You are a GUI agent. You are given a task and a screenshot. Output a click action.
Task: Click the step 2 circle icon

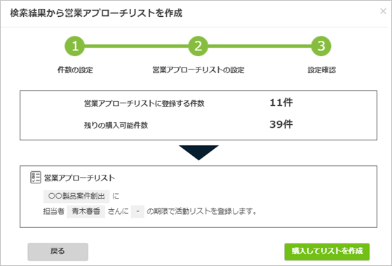click(198, 46)
